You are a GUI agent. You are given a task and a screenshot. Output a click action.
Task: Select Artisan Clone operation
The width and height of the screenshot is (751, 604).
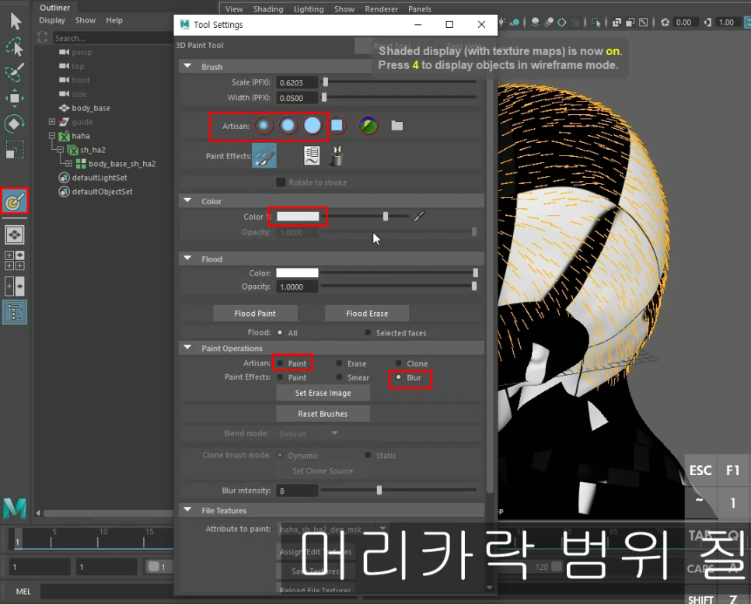tap(399, 363)
